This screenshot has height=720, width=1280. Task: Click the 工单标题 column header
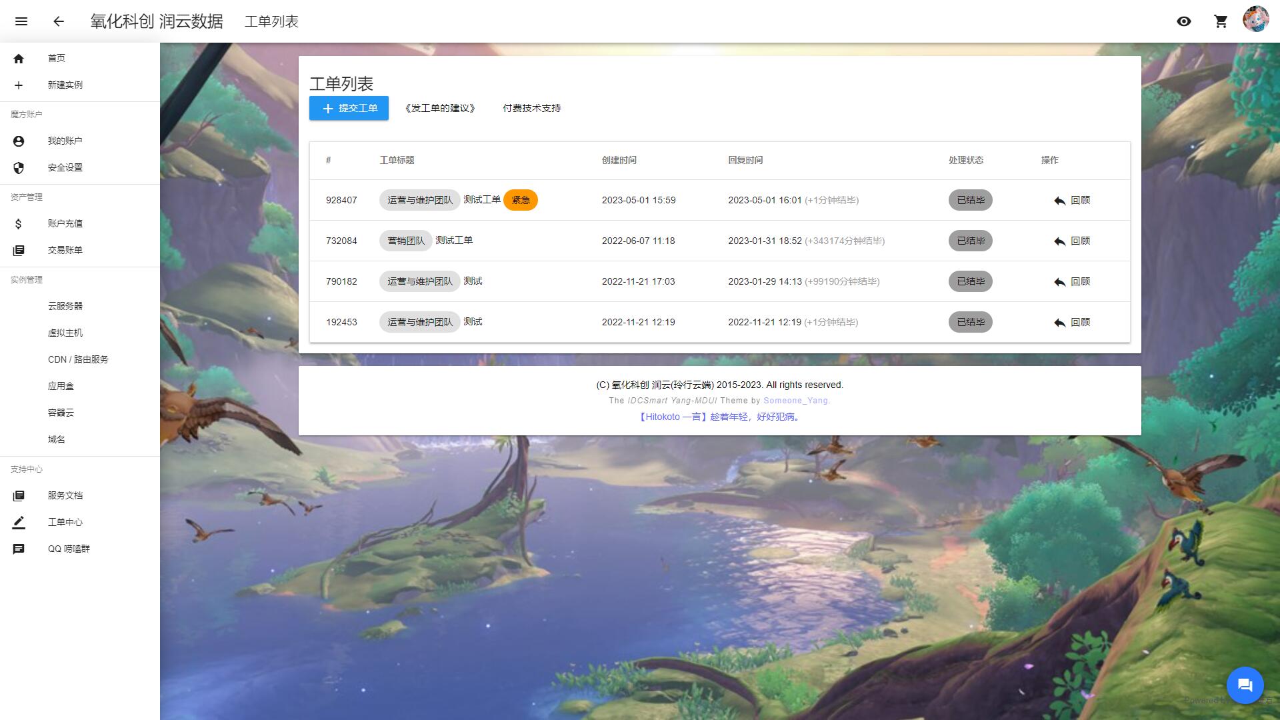[397, 160]
